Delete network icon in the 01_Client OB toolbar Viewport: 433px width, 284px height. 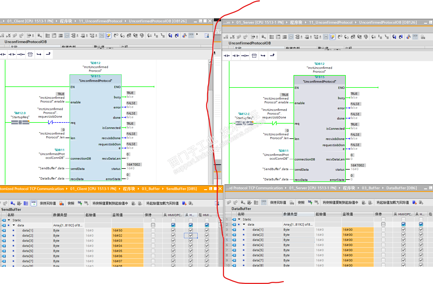pyautogui.click(x=8, y=35)
